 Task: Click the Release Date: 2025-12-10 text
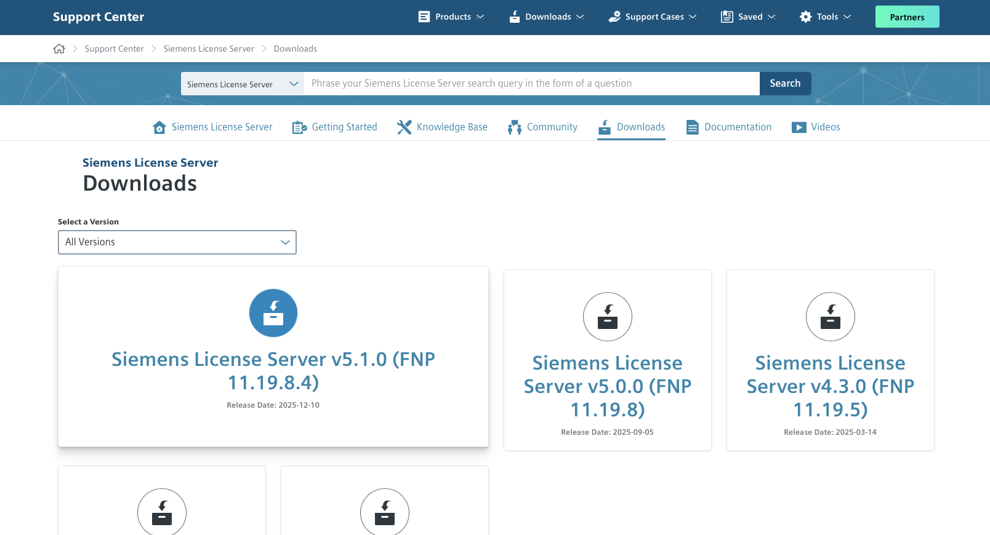273,405
